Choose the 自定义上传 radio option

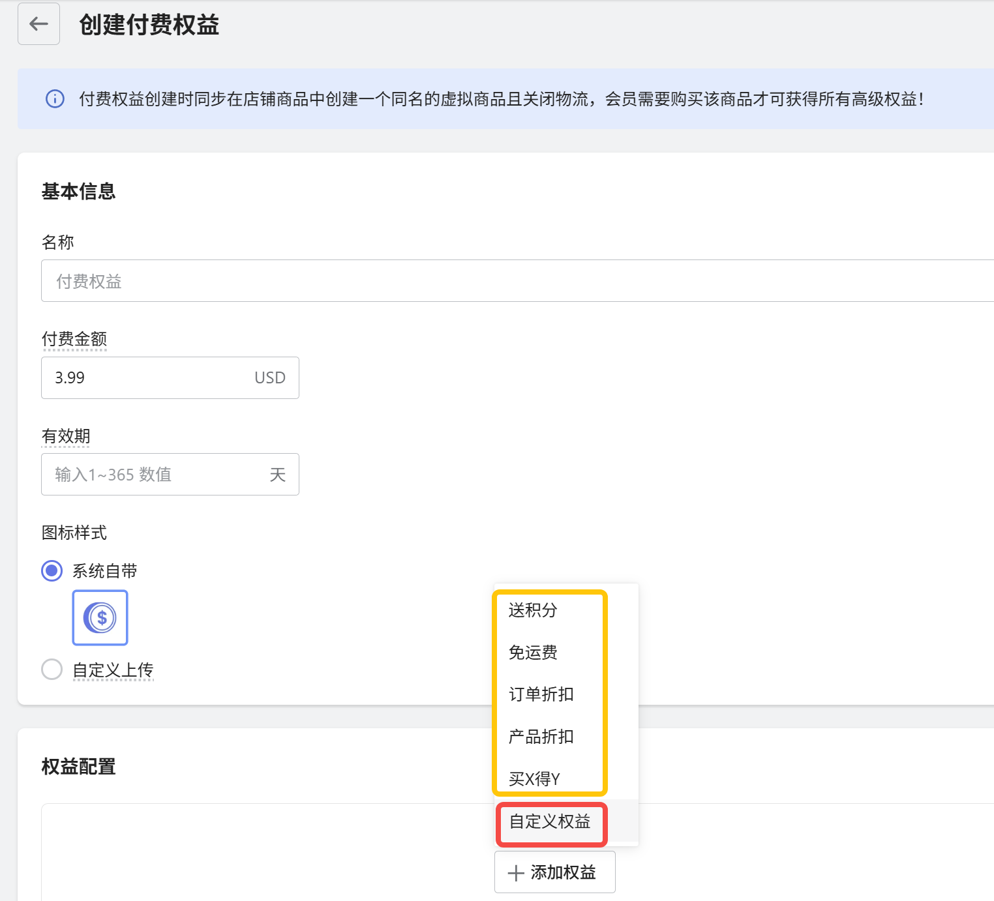click(x=52, y=670)
